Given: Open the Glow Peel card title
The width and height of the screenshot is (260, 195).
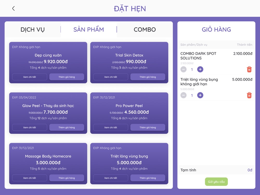Looking at the screenshot, I should 48,106.
